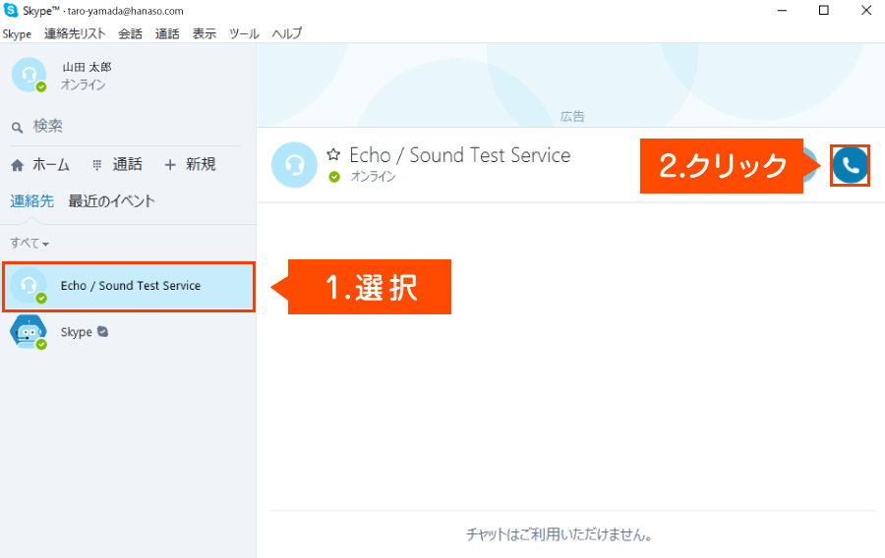Click 新規 to create new
The width and height of the screenshot is (885, 558).
click(x=190, y=165)
